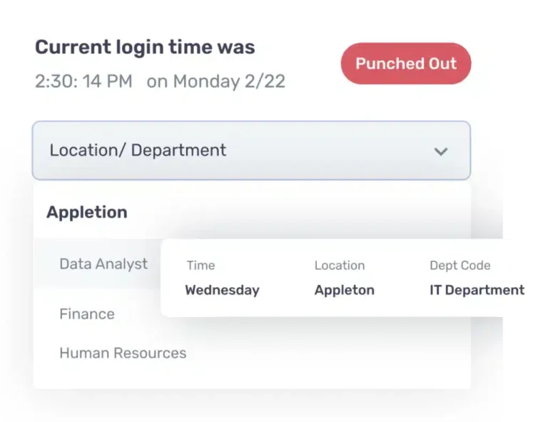Select the Appleton value under Location
This screenshot has width=548, height=422.
click(344, 290)
